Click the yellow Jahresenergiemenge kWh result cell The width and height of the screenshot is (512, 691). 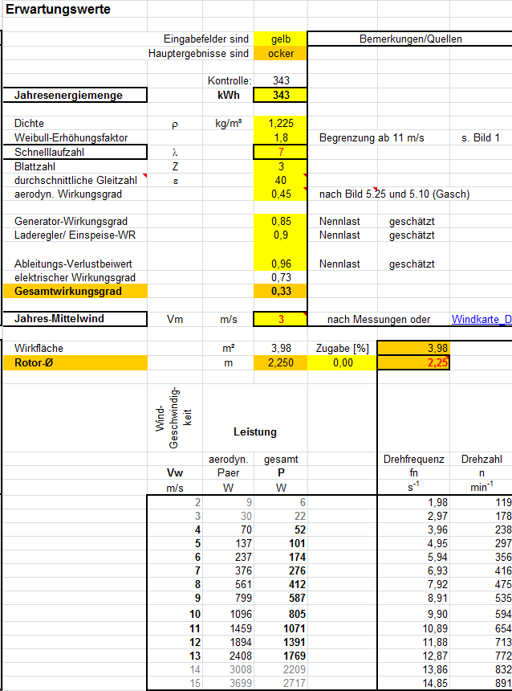[280, 96]
